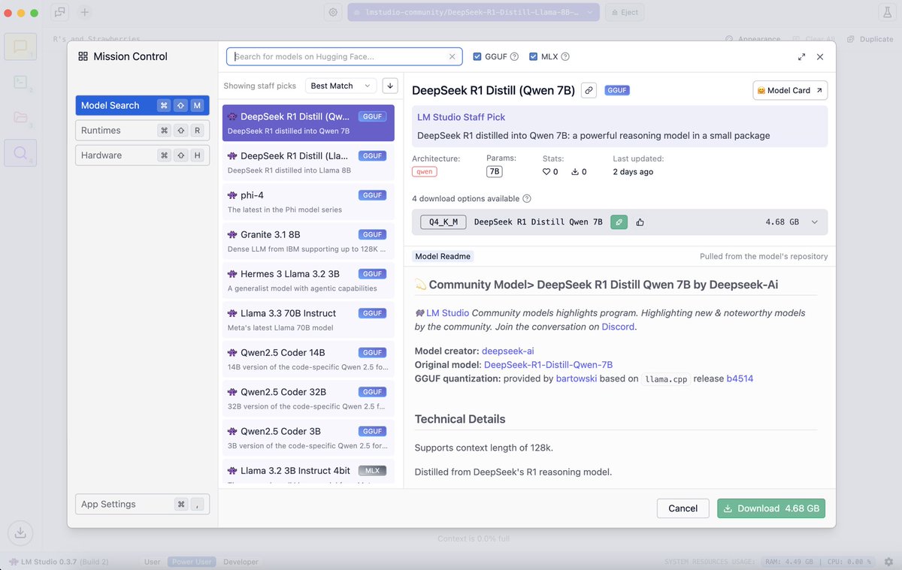Open App Settings
The width and height of the screenshot is (902, 570).
point(142,504)
